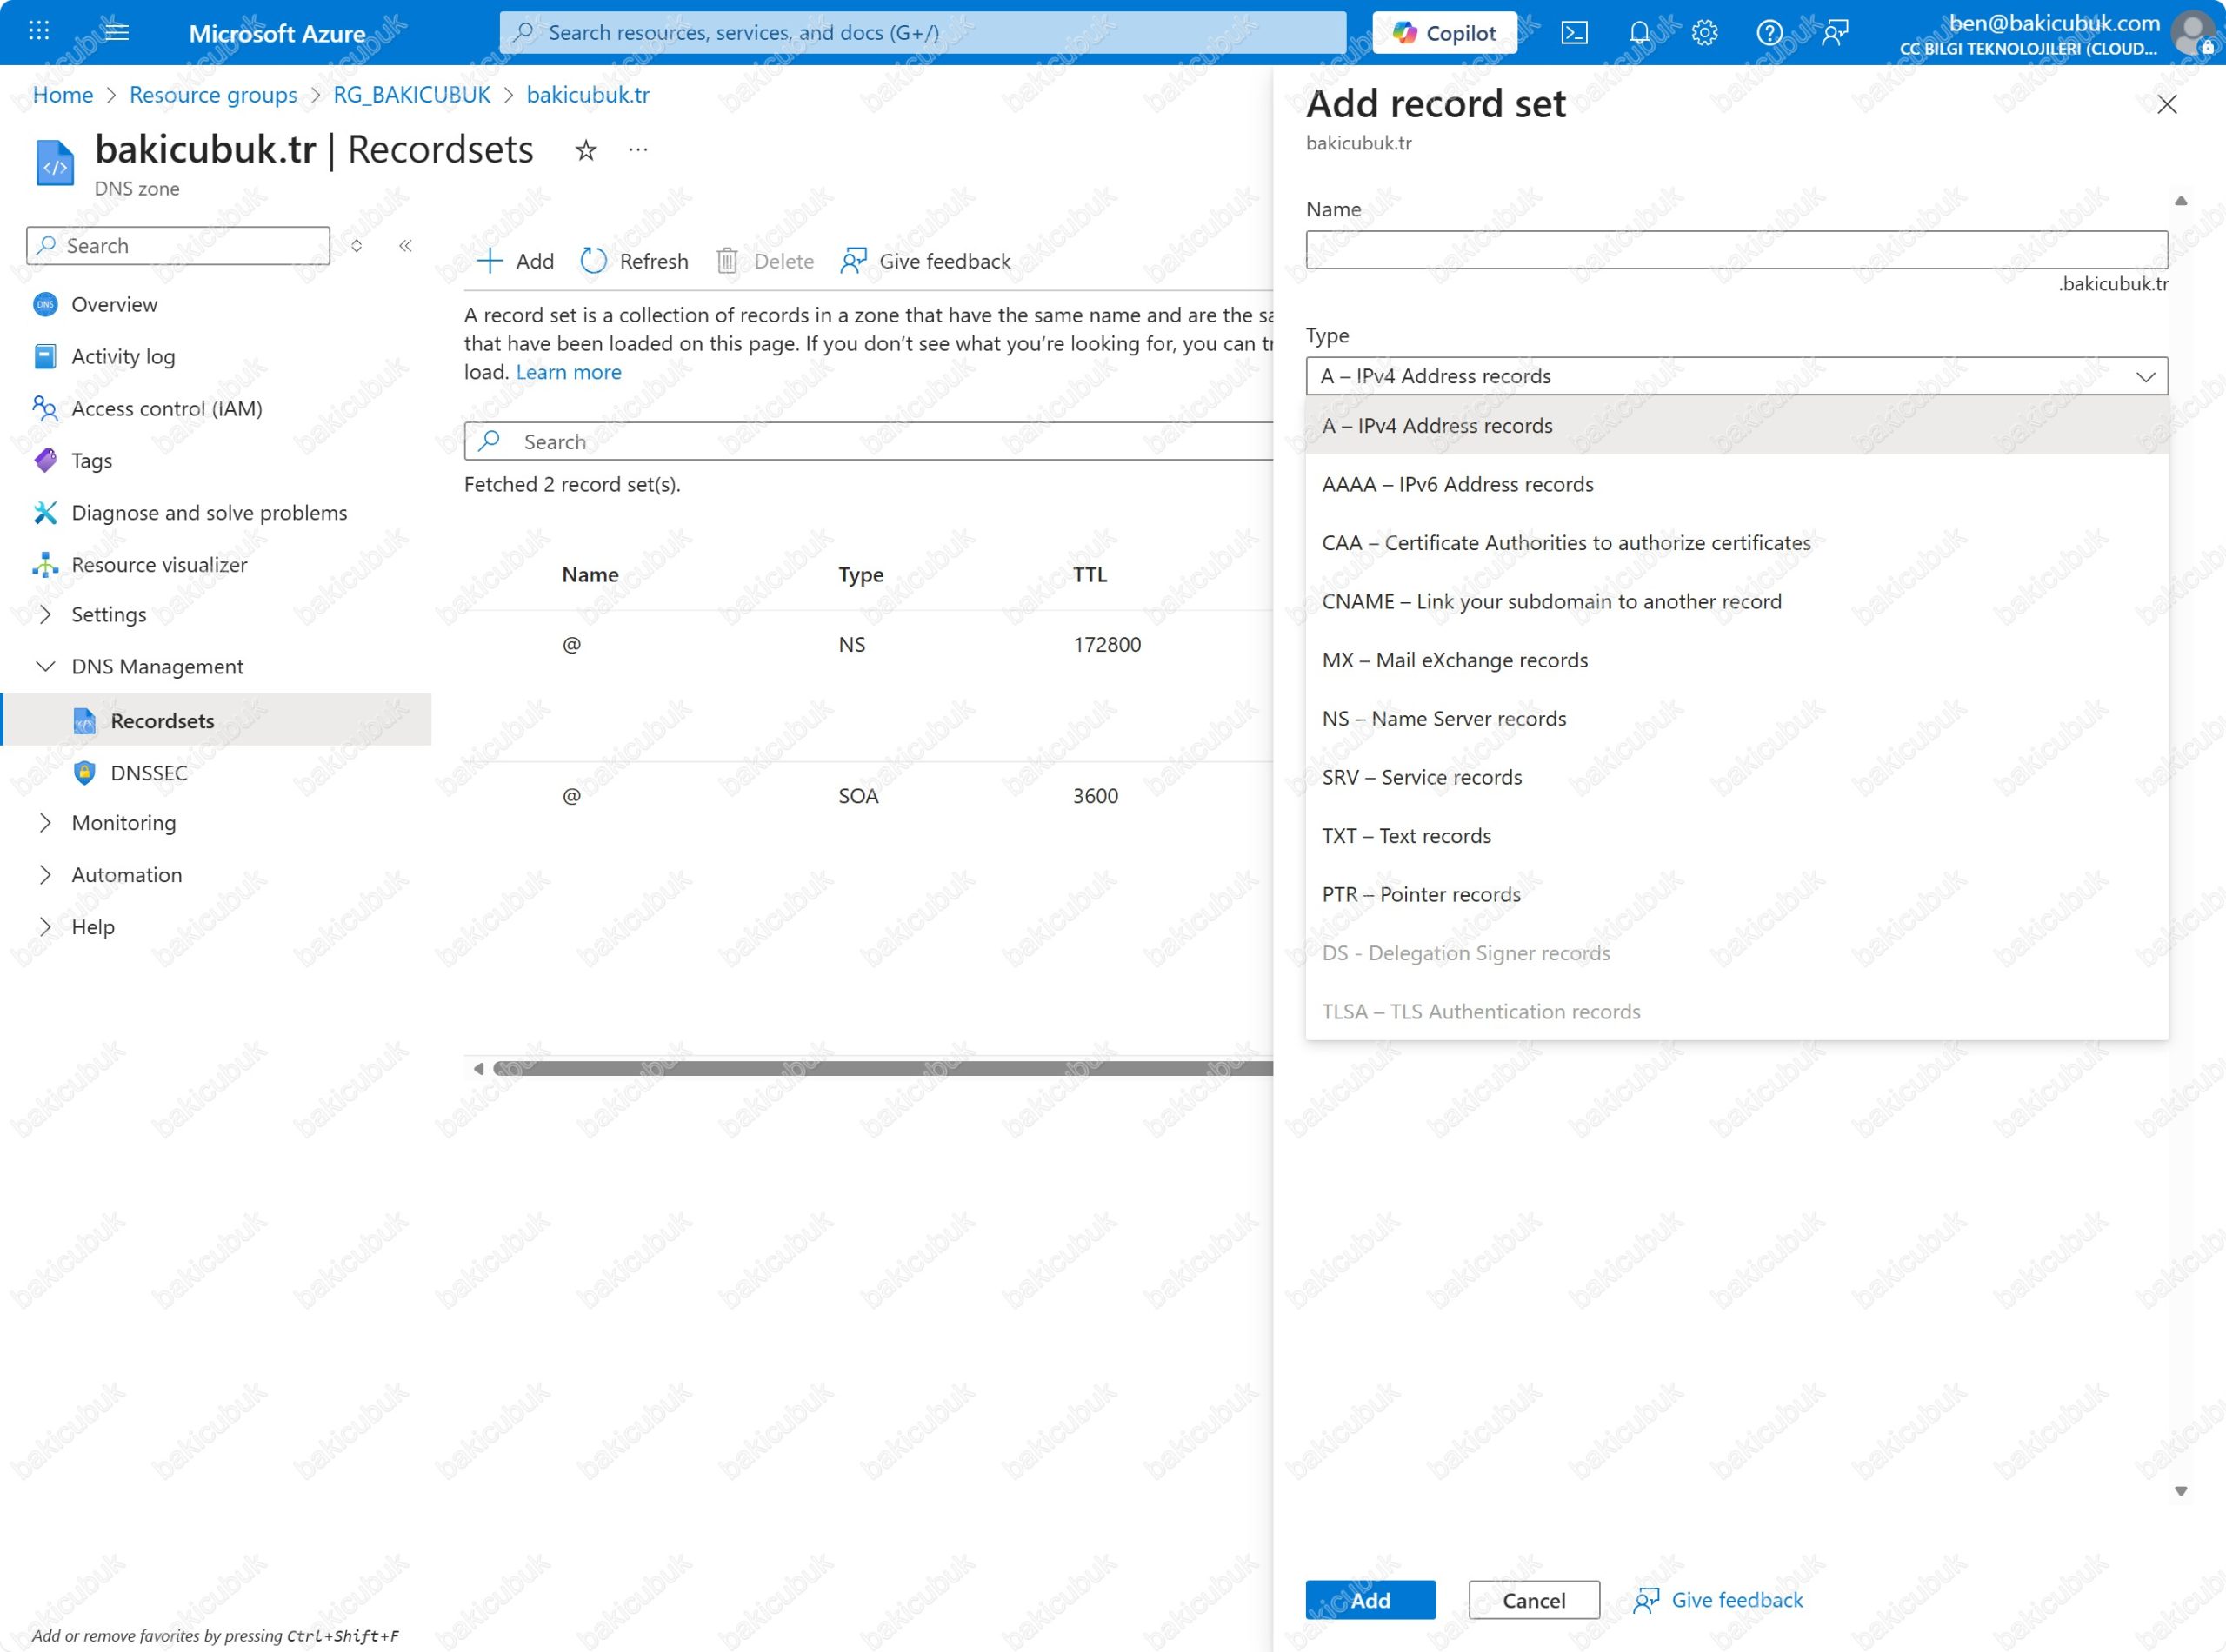The image size is (2226, 1652).
Task: Select TXT – Text records option
Action: pyautogui.click(x=1406, y=836)
